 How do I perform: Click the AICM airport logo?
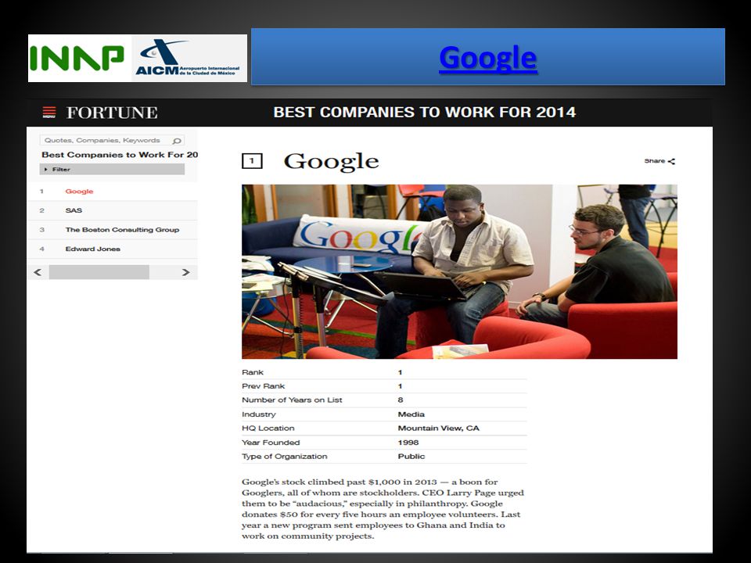click(x=188, y=58)
